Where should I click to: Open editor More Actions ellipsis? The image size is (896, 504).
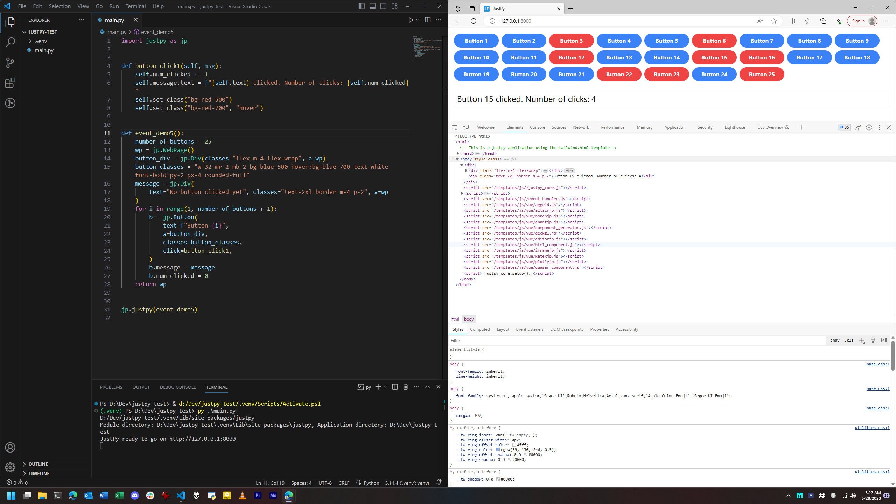[438, 20]
